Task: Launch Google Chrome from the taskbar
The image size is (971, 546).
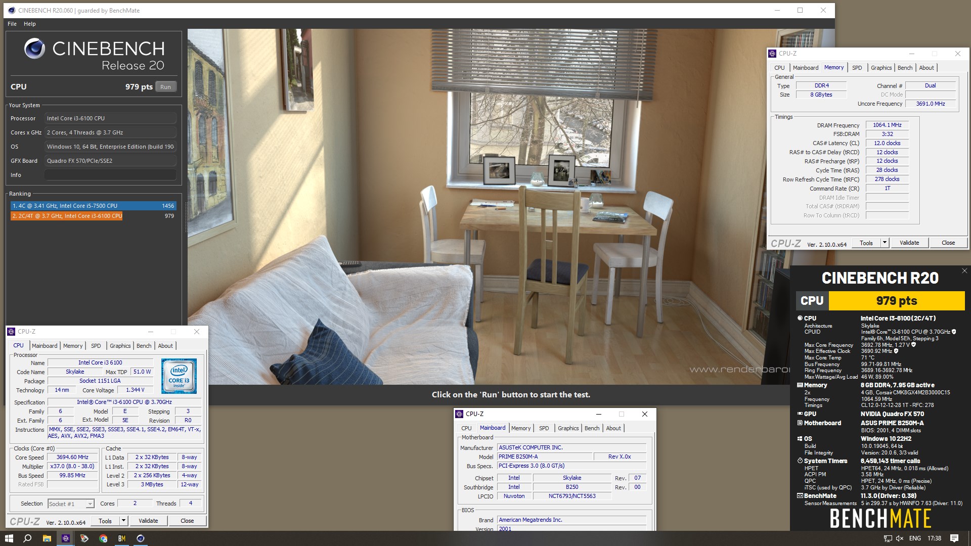Action: 103,538
